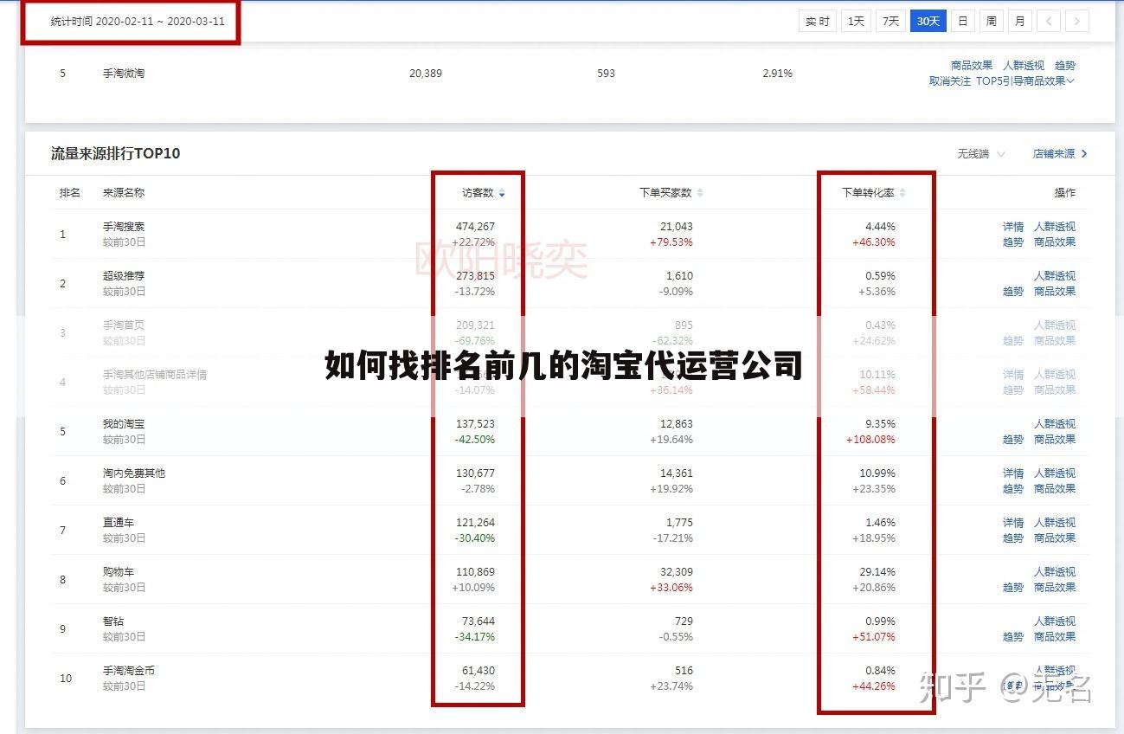Open the 店铺来源 link

point(1060,154)
